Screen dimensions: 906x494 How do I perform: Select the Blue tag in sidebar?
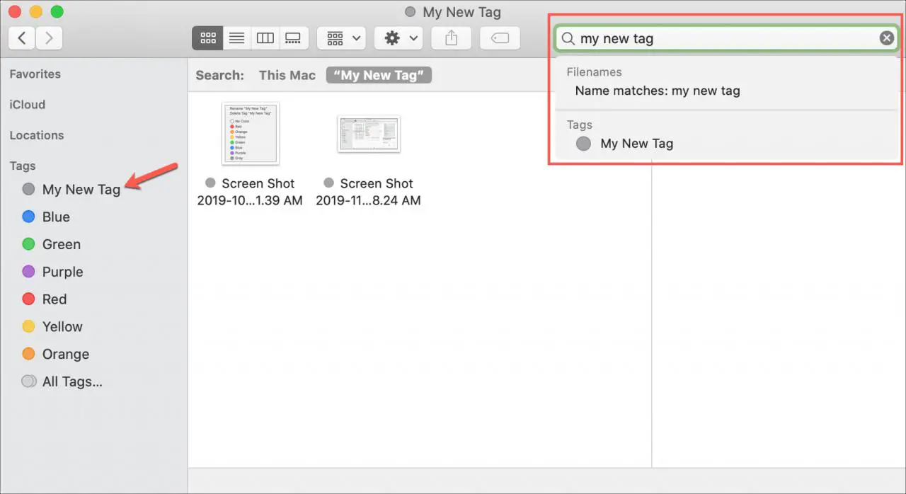click(x=55, y=217)
